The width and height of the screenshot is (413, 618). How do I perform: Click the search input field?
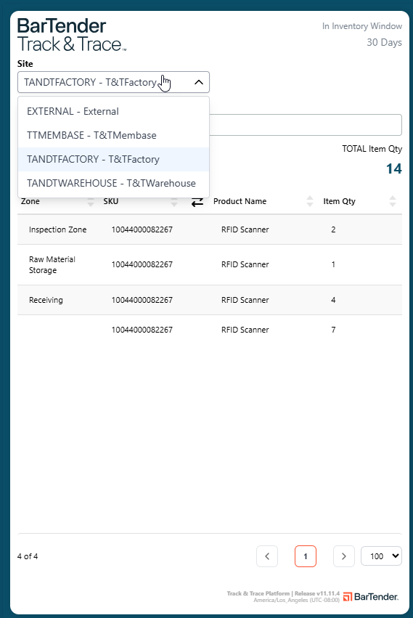(x=306, y=125)
